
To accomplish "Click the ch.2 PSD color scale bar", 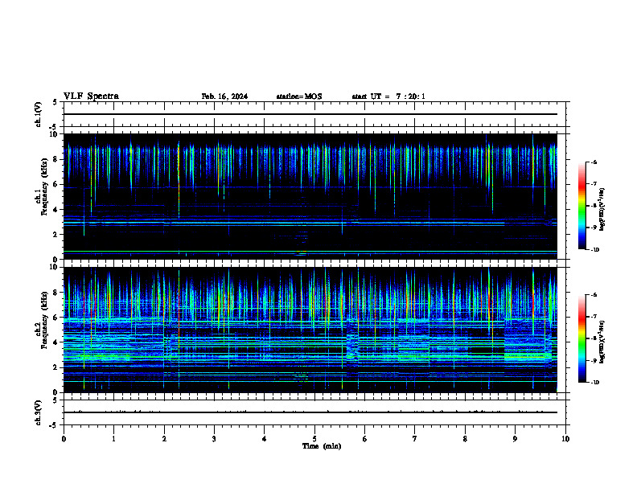I will coord(582,338).
